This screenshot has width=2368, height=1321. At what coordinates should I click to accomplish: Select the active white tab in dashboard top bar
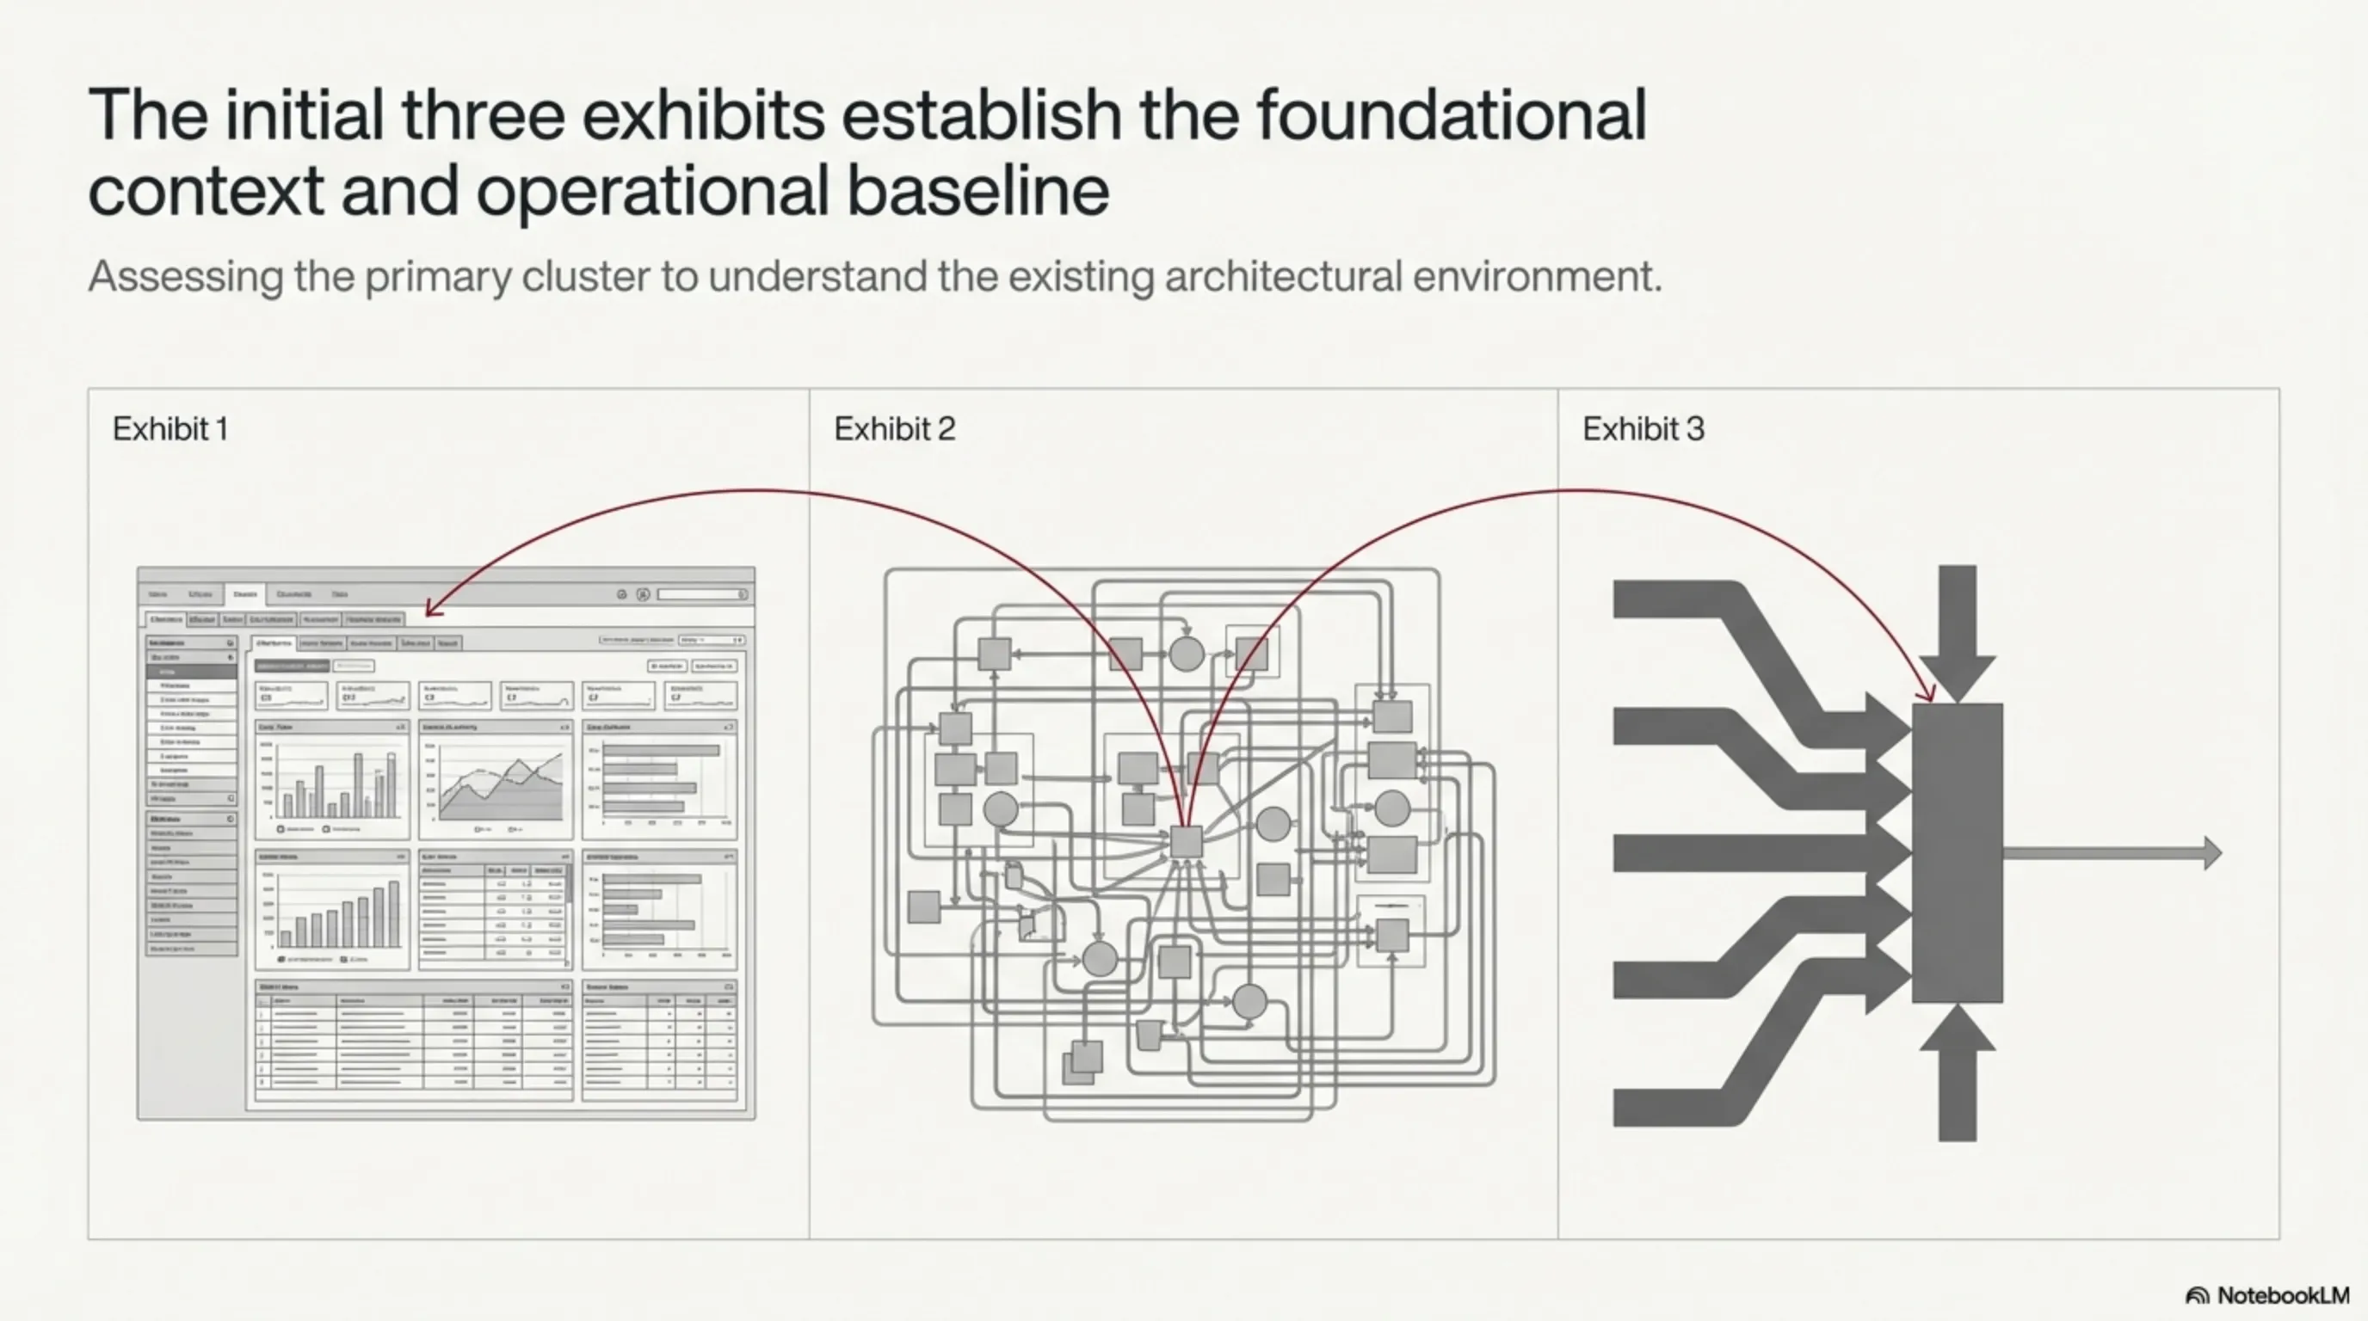[245, 594]
